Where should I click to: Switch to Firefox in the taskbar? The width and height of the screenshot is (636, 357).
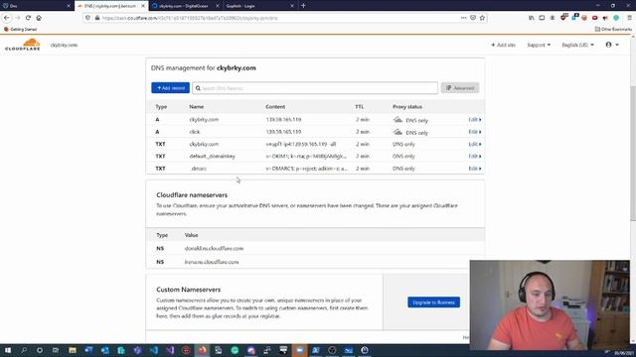202,350
